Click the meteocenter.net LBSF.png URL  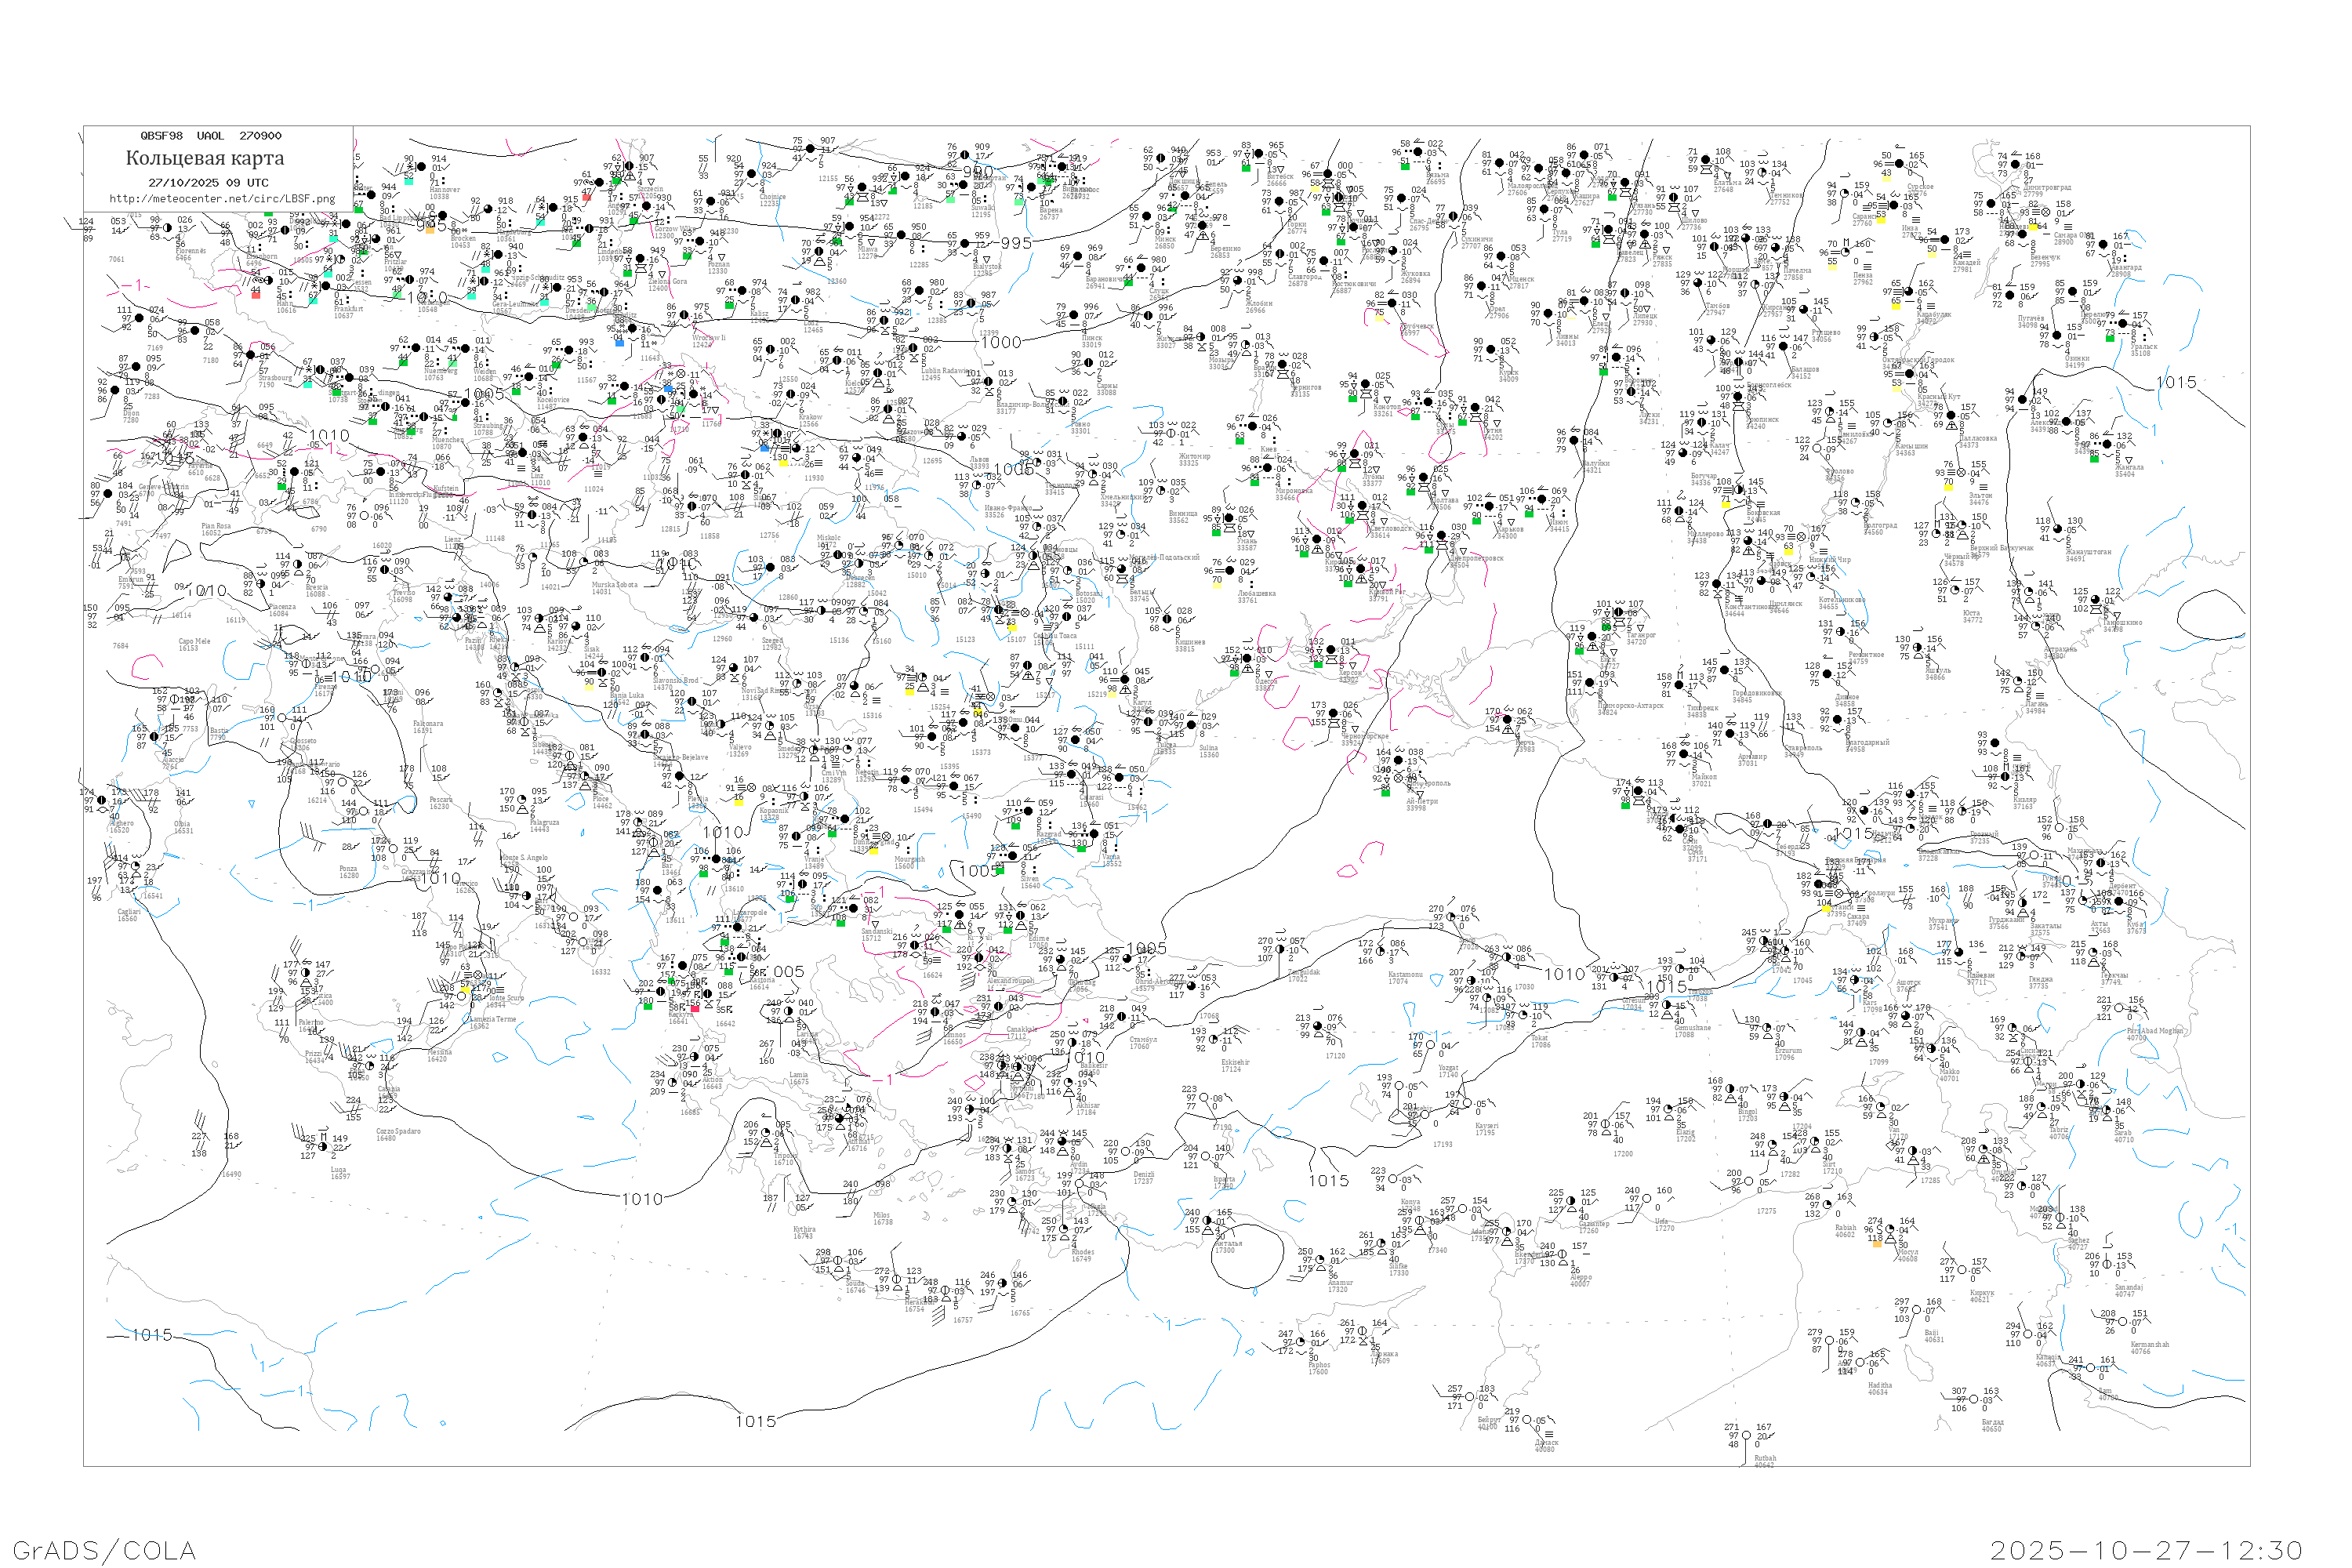point(222,199)
